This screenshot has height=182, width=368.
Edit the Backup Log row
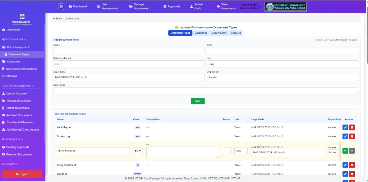(x=345, y=136)
